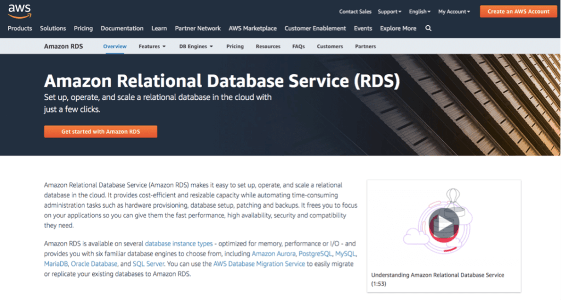Select the Resources tab
This screenshot has width=561, height=300.
[x=268, y=47]
